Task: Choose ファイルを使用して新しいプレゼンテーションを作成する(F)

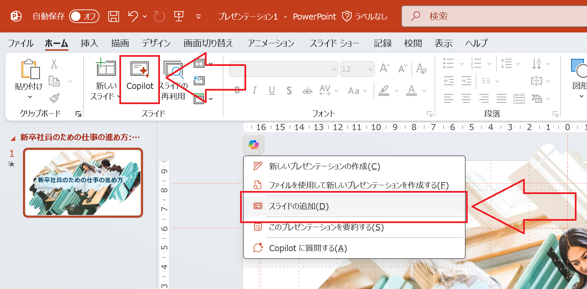Action: coord(354,185)
